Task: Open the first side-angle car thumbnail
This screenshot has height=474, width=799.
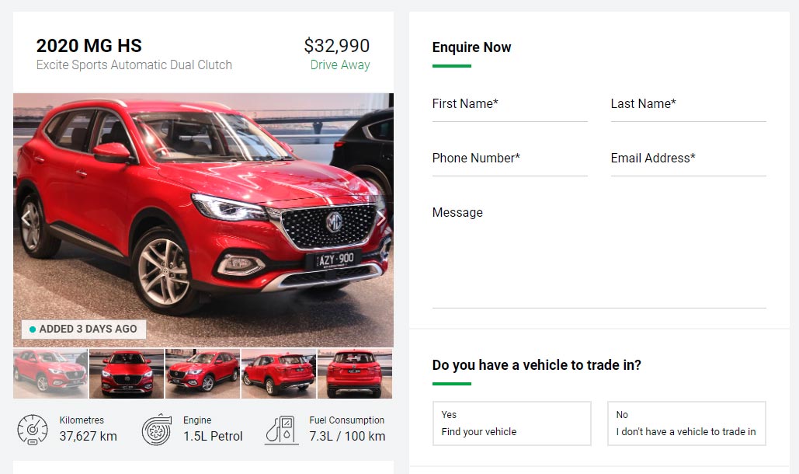Action: point(50,374)
